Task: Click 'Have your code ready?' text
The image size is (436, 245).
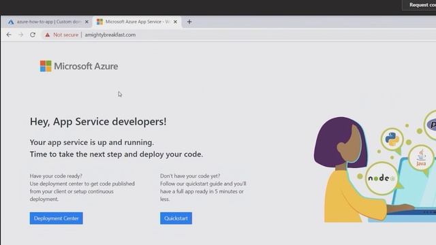Action: coord(56,176)
